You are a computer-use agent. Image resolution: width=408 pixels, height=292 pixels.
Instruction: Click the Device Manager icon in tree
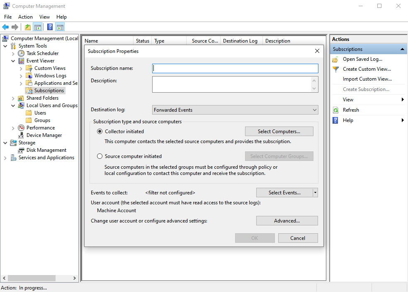(x=21, y=135)
